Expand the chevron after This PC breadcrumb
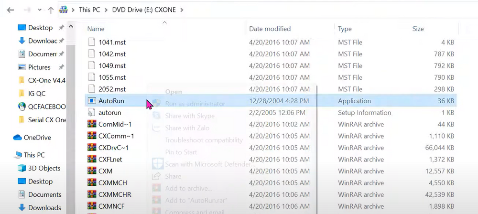This screenshot has width=478, height=214. (106, 10)
